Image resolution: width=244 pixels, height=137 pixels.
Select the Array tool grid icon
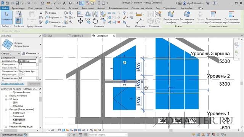pyautogui.click(x=109, y=18)
